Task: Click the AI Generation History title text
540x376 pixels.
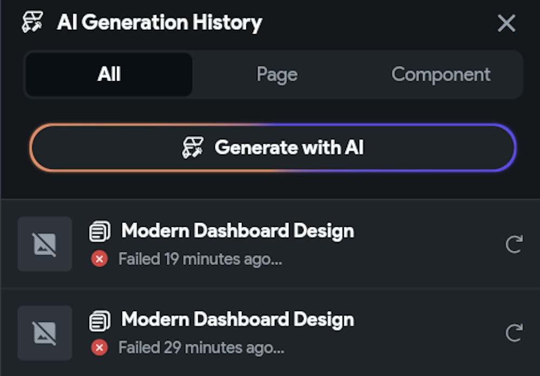Action: coord(160,23)
